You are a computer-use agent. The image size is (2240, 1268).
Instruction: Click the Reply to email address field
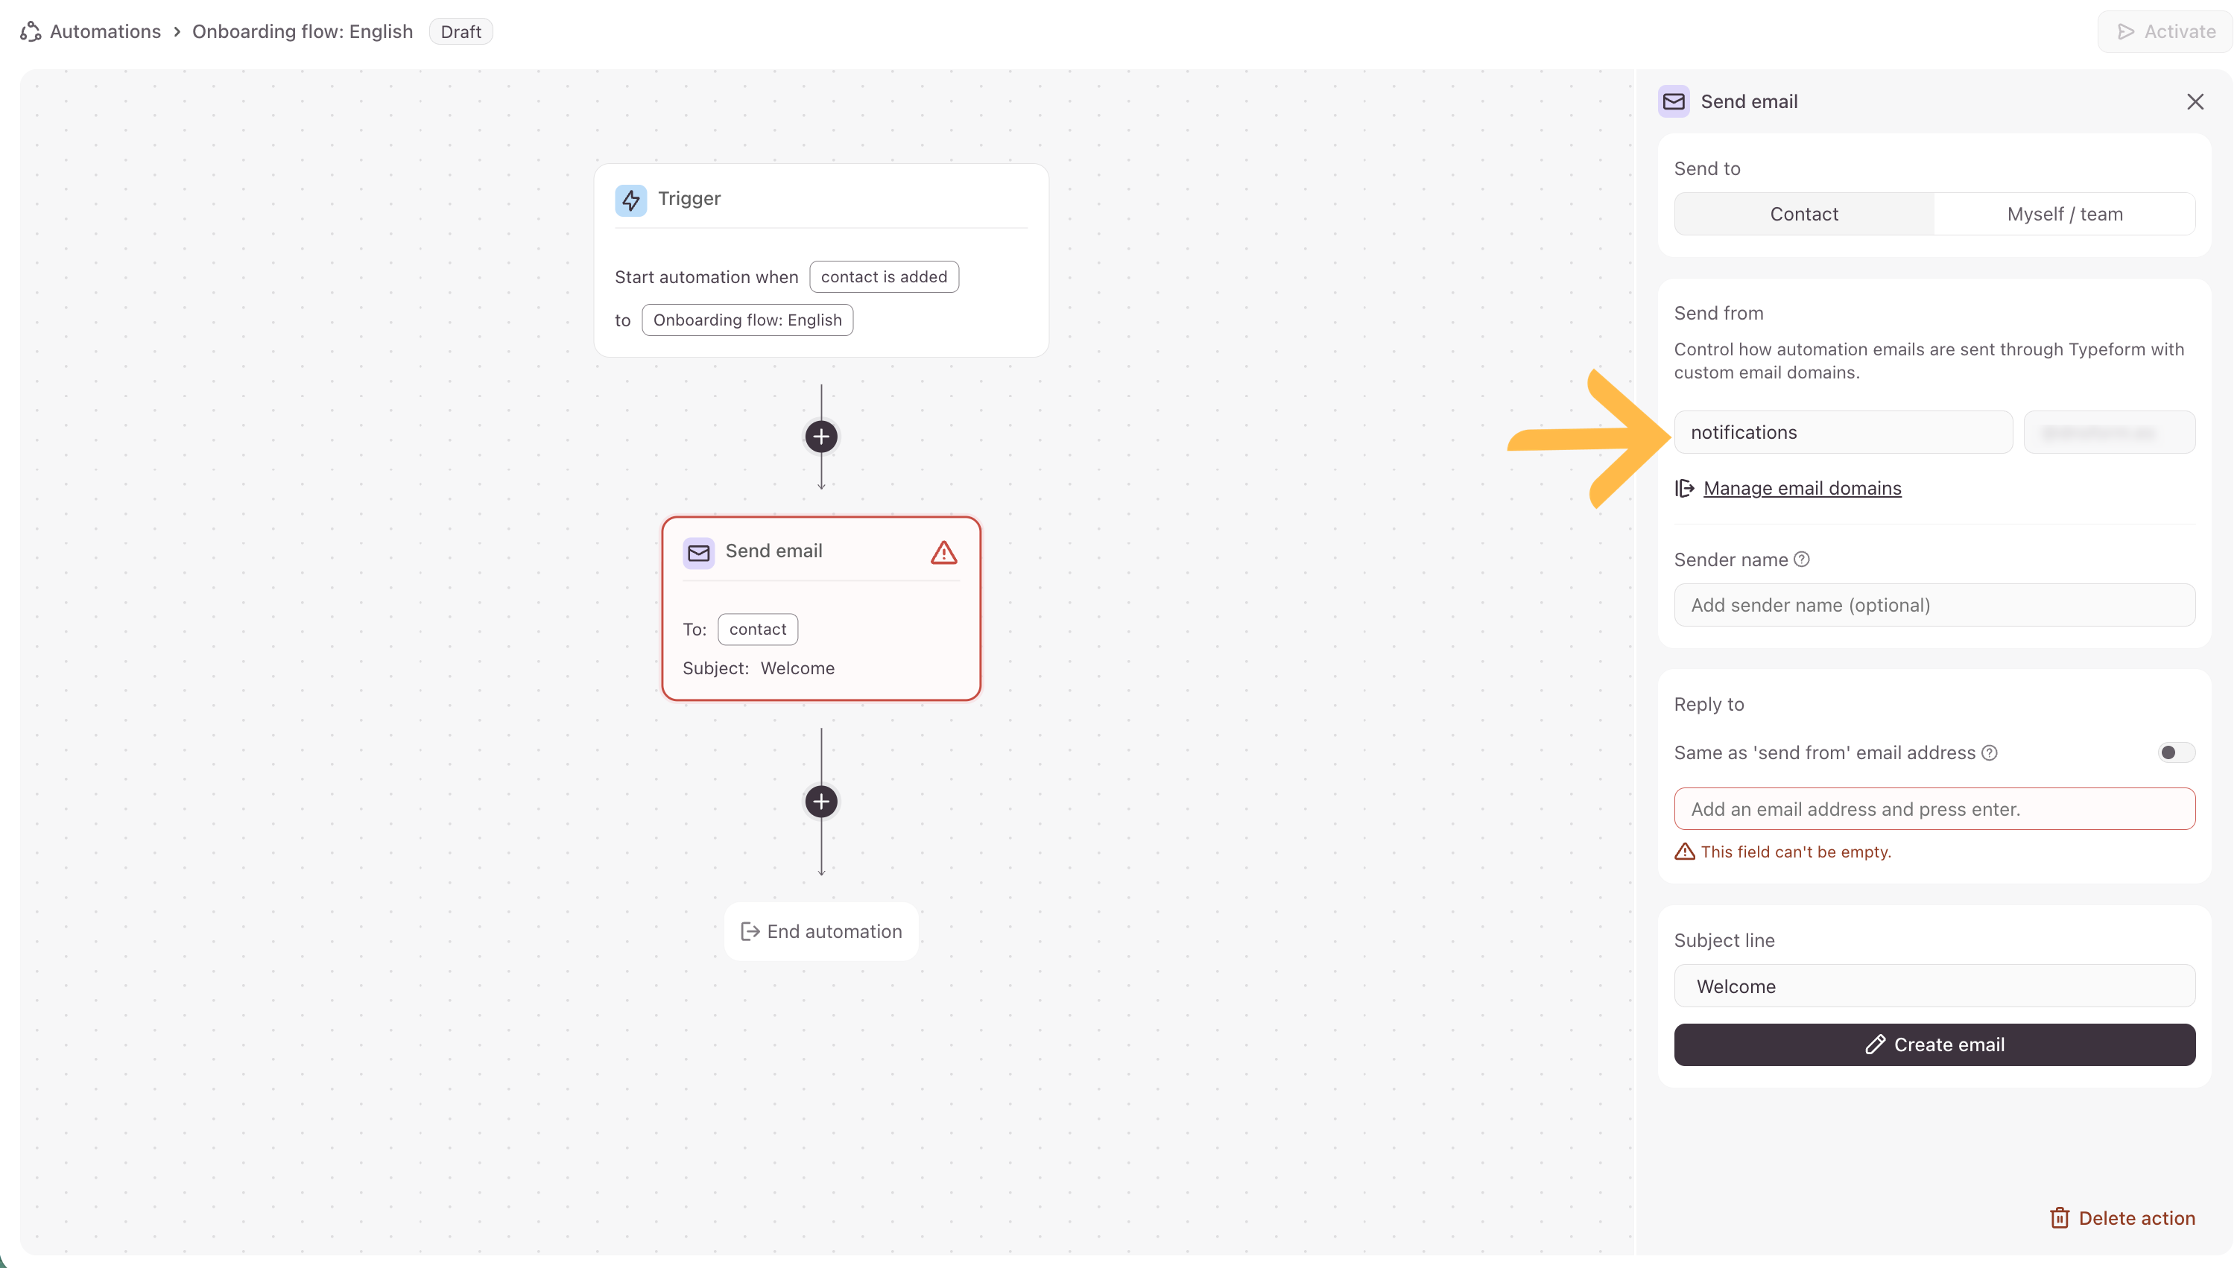coord(1934,809)
